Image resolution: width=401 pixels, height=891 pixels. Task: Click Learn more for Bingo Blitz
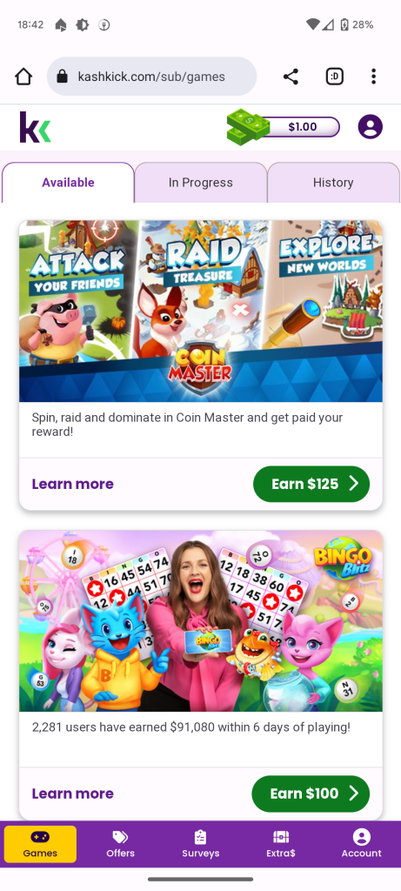coord(73,794)
